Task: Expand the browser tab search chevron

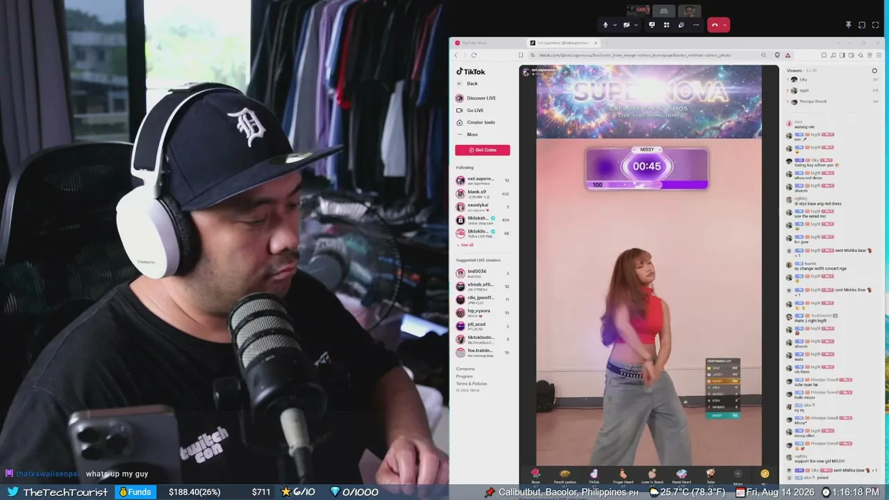Action: 838,43
